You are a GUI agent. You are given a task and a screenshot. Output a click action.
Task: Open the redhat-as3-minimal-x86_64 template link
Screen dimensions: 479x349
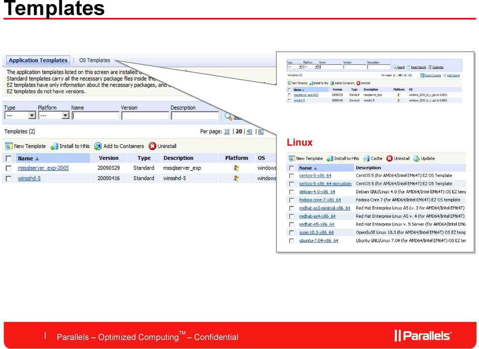click(325, 208)
